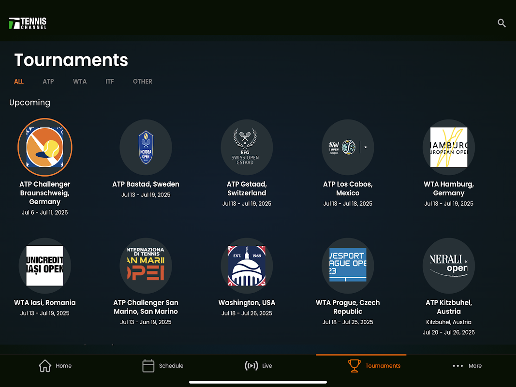Open the Live broadcast icon

(x=251, y=366)
